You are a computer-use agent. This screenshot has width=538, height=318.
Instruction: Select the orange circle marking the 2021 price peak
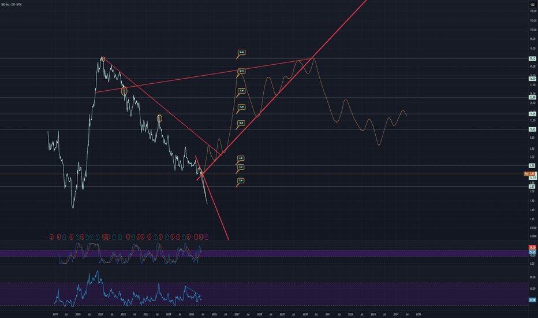click(103, 59)
